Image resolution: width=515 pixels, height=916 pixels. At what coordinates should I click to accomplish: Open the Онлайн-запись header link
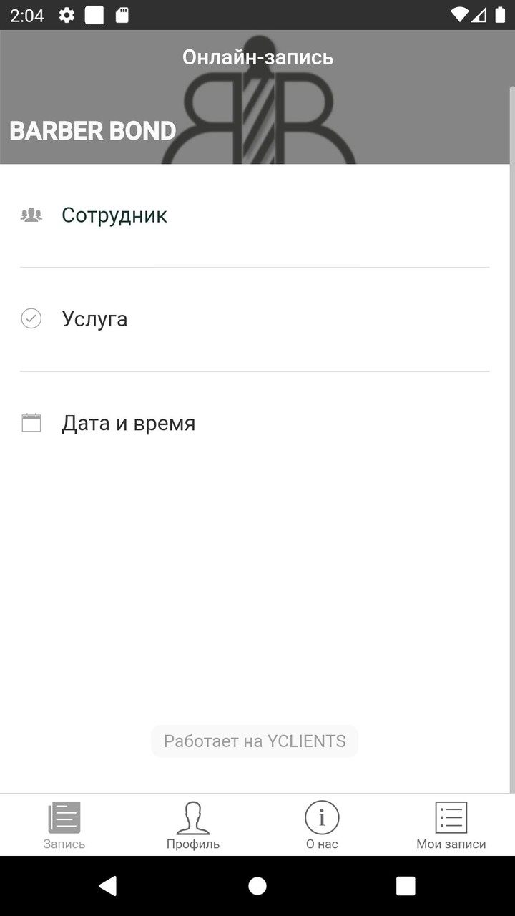tap(257, 57)
